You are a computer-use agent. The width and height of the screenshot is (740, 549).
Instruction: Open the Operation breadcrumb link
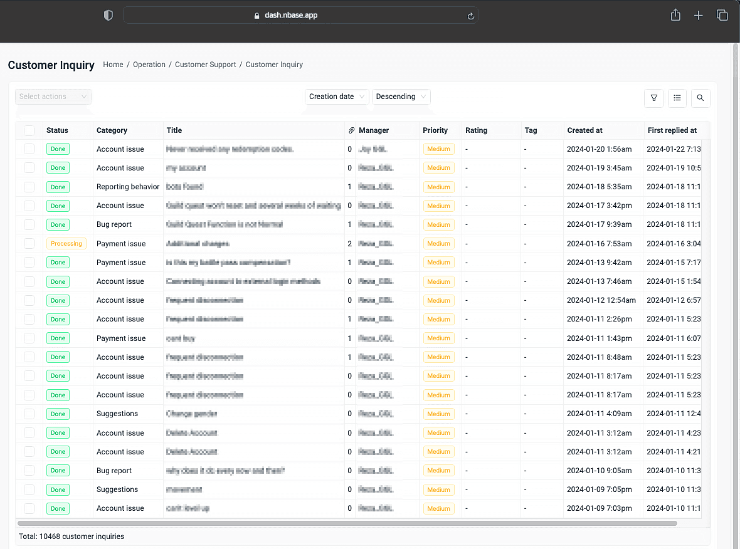click(x=149, y=65)
